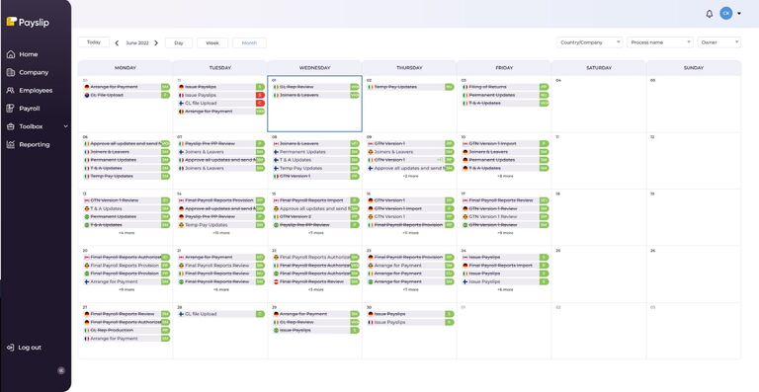Switch calendar to Month view
This screenshot has height=392, width=759.
(249, 43)
